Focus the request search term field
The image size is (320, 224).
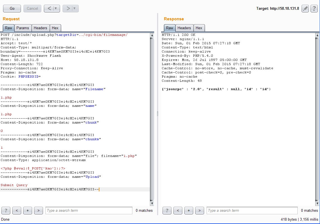point(89,211)
